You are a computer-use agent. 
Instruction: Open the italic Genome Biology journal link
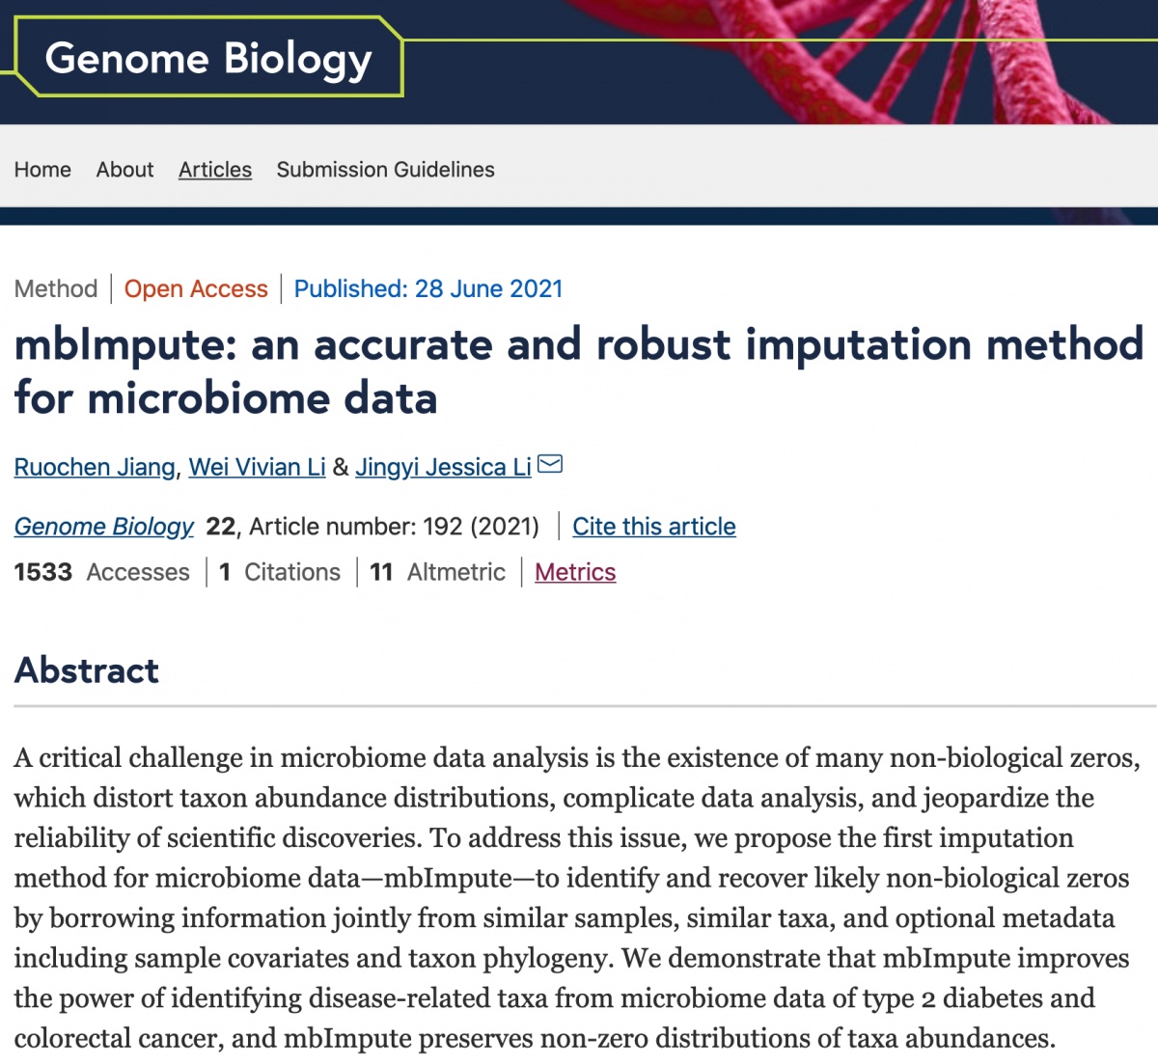(104, 527)
